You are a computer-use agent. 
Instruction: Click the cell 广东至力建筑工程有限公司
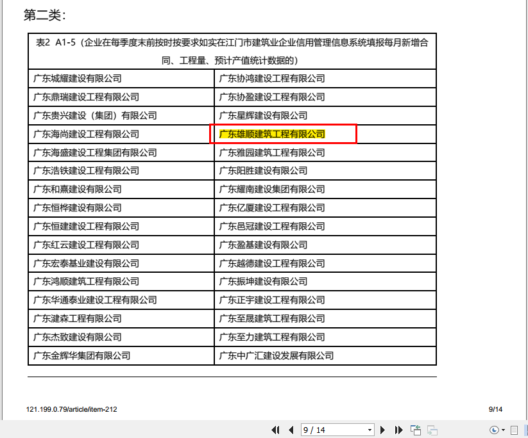point(325,337)
